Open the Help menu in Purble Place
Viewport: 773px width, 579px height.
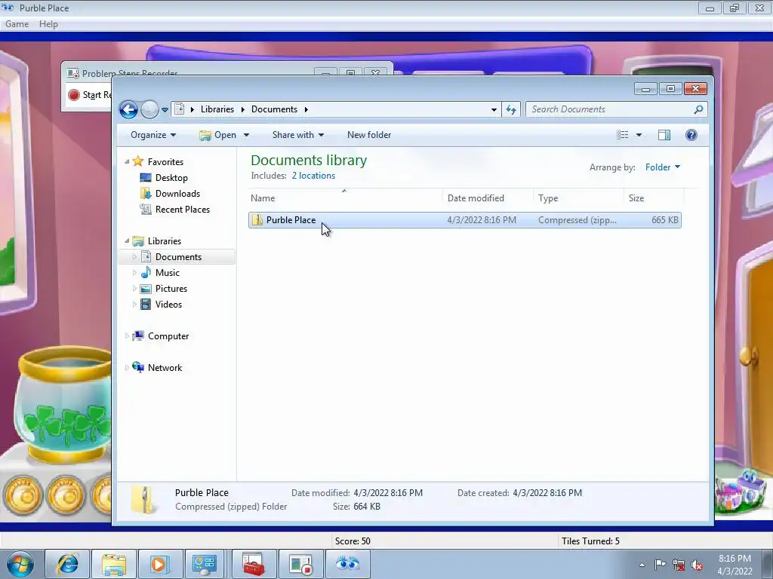coord(48,24)
